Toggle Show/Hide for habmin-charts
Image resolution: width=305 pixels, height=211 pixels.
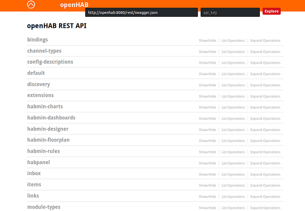[x=207, y=107]
